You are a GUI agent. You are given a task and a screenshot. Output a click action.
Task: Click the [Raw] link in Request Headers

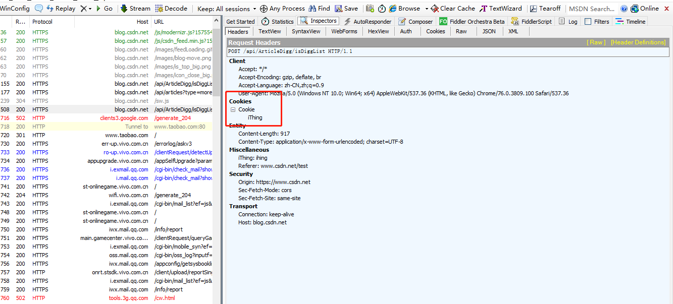click(596, 42)
